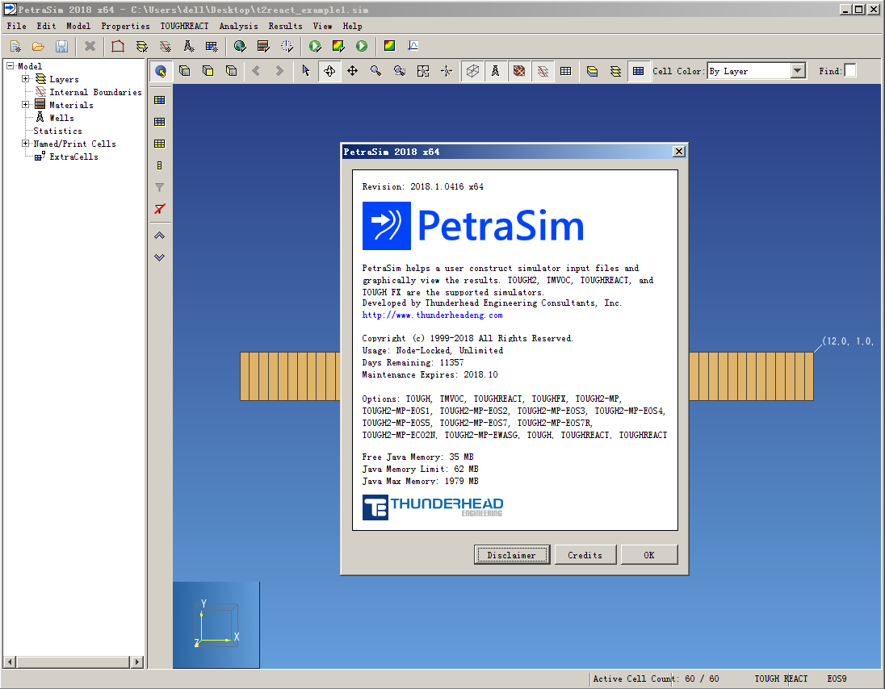Click the Edit Boundary polygon icon
This screenshot has width=885, height=689.
[118, 46]
